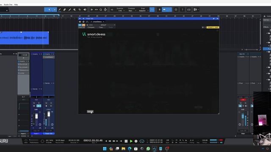271x152 pixels.
Task: Click Fast Forward in the transport
Action: [114, 141]
